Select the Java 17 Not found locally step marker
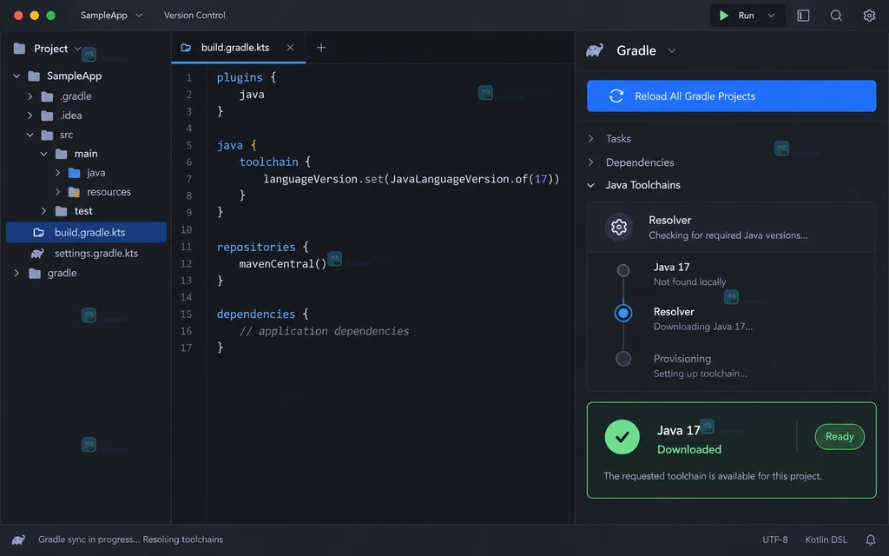 623,271
